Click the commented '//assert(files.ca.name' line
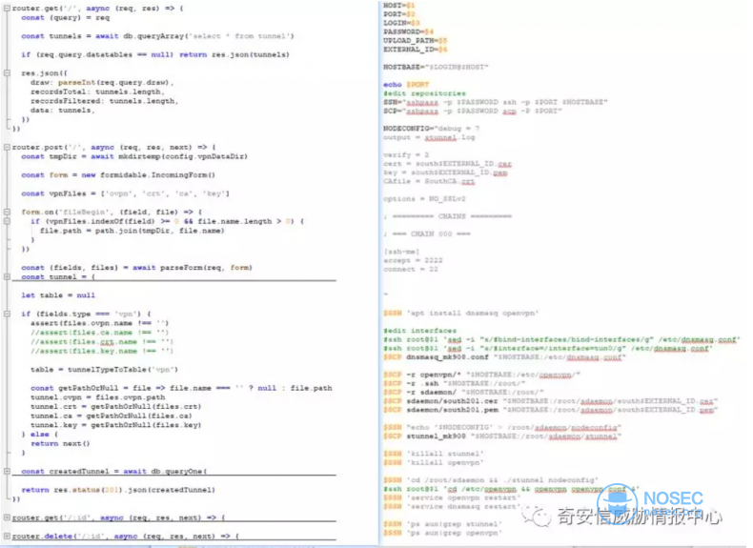753x548 pixels. (99, 333)
